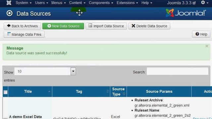This screenshot has height=119, width=212.
Task: Click Import Data Source button
Action: 106,26
